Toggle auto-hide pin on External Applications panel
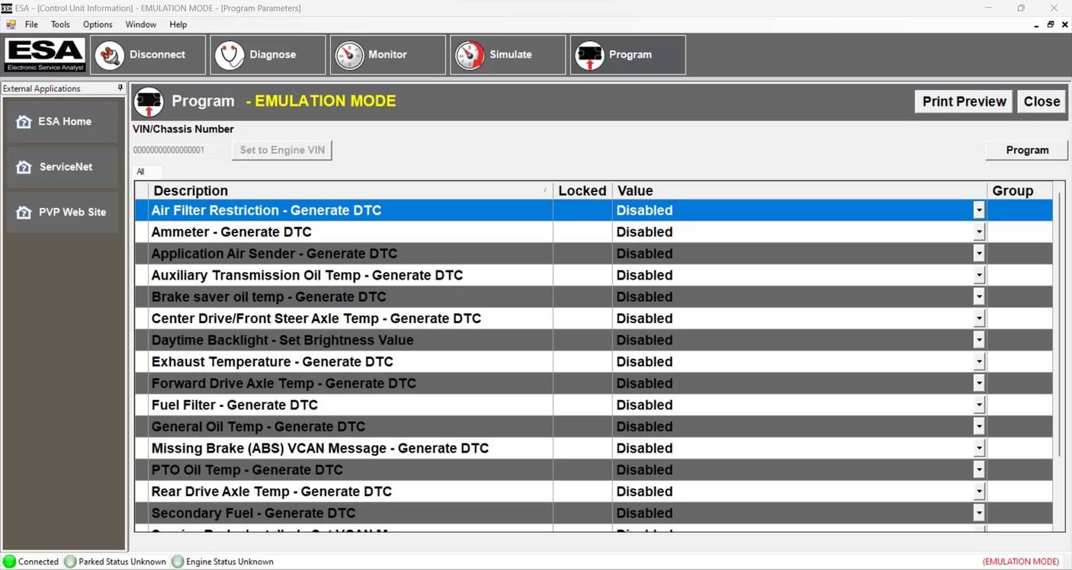Image resolution: width=1072 pixels, height=570 pixels. coord(120,88)
